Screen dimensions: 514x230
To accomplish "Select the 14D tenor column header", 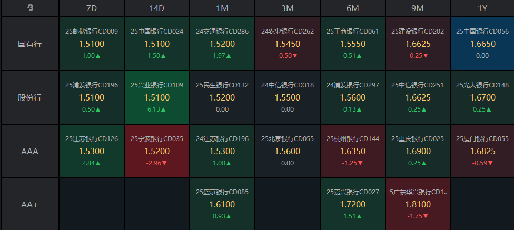I will tap(157, 8).
